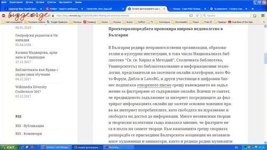Screen dimensions: 267x150
Task: Open Последни новини bookmarks folder
Action: (35, 22)
